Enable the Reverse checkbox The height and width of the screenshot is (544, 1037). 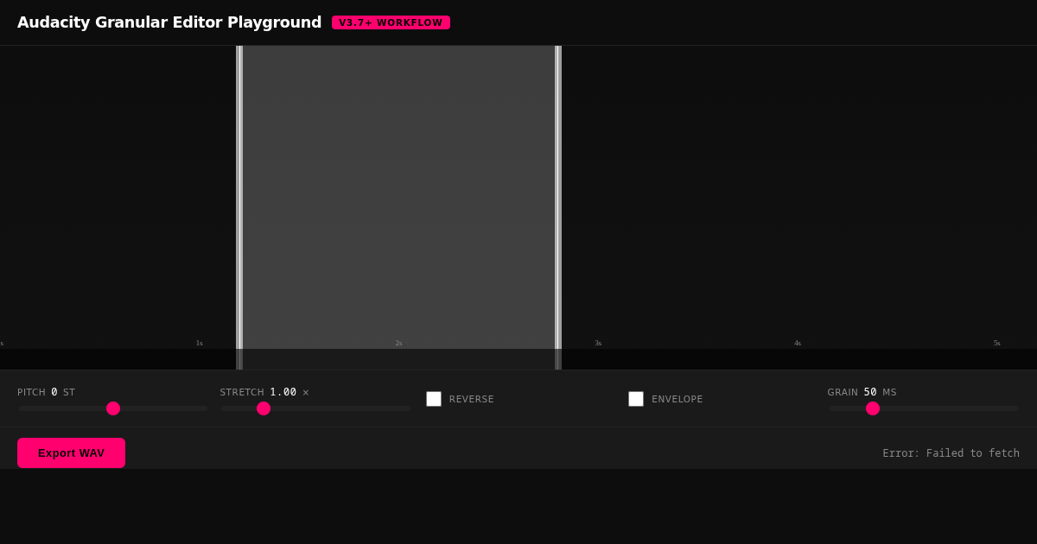coord(434,399)
